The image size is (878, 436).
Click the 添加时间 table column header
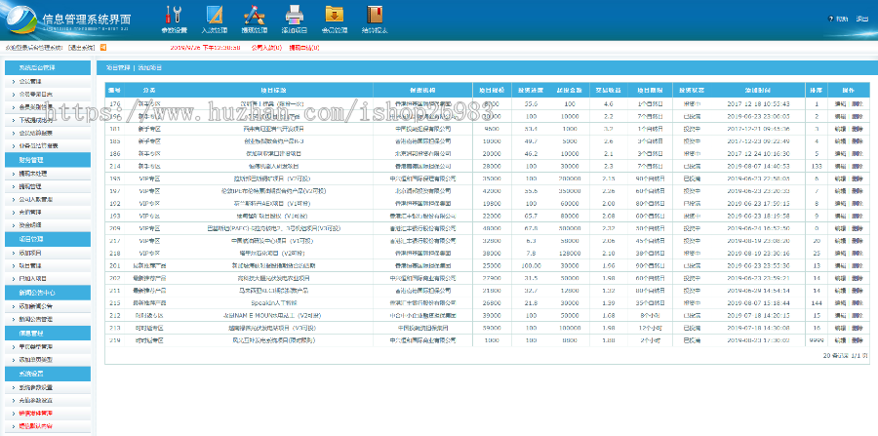(x=759, y=89)
